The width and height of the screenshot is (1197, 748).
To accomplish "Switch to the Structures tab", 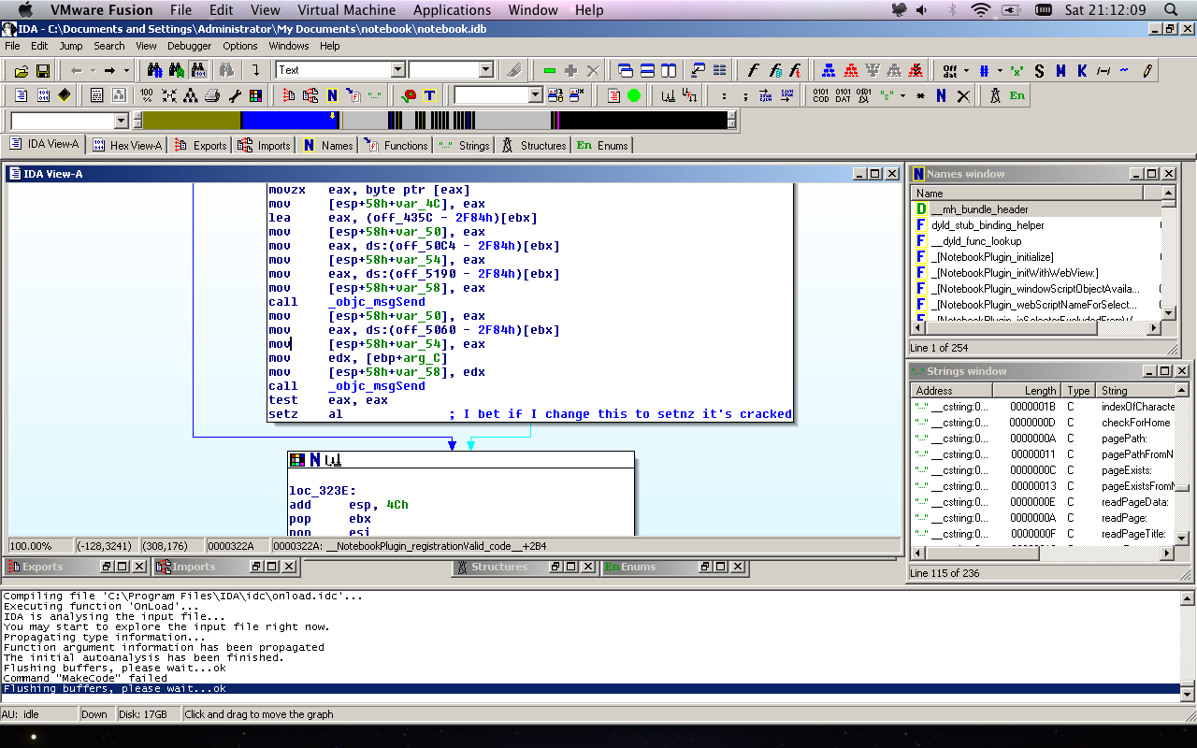I will [x=534, y=145].
